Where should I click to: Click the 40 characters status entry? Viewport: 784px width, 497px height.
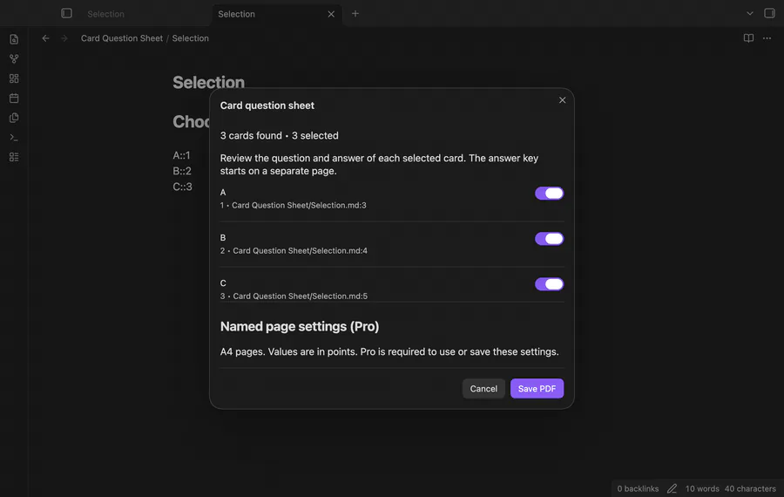coord(751,488)
